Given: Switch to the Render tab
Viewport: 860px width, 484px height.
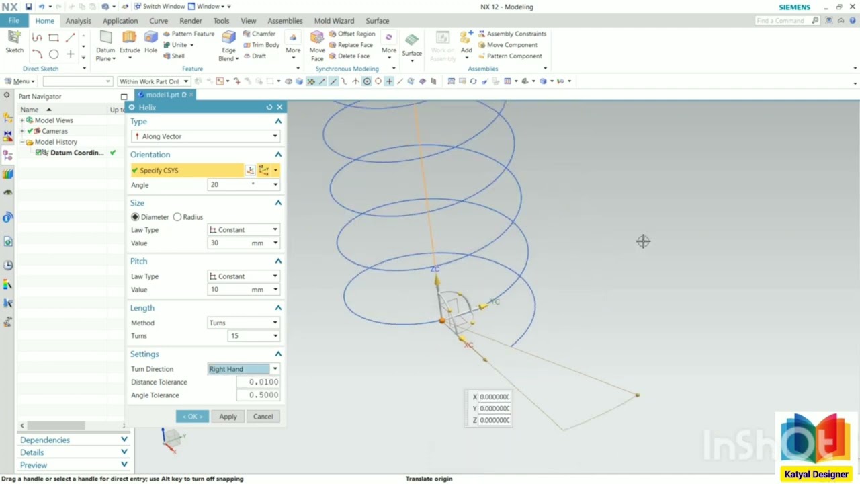Looking at the screenshot, I should (190, 21).
